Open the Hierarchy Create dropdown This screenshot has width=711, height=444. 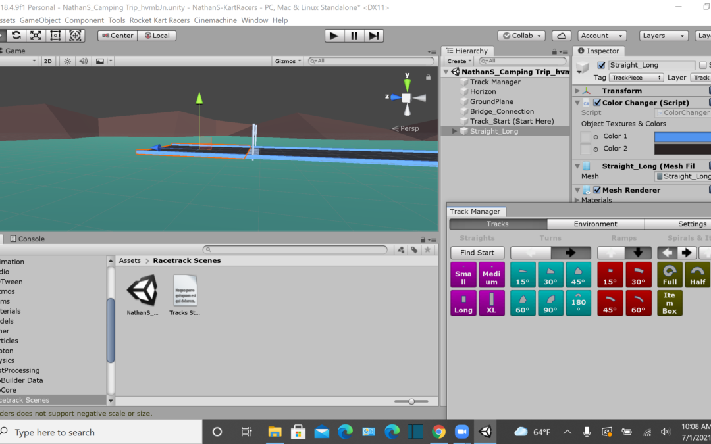[x=459, y=61]
